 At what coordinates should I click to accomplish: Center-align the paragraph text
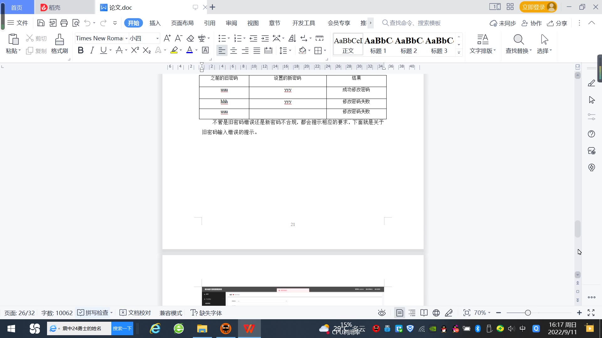[234, 50]
